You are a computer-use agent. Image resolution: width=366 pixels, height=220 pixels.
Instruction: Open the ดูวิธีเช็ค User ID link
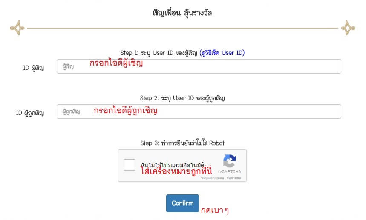click(222, 53)
